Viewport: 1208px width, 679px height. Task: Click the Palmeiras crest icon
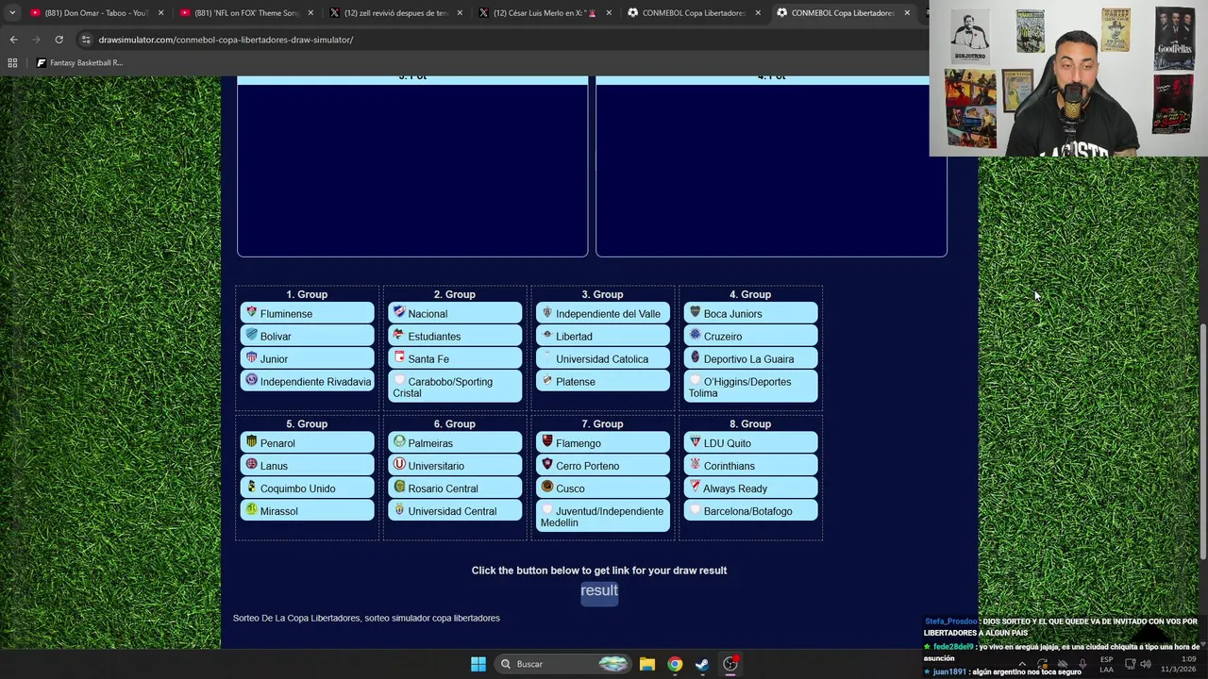tap(399, 441)
